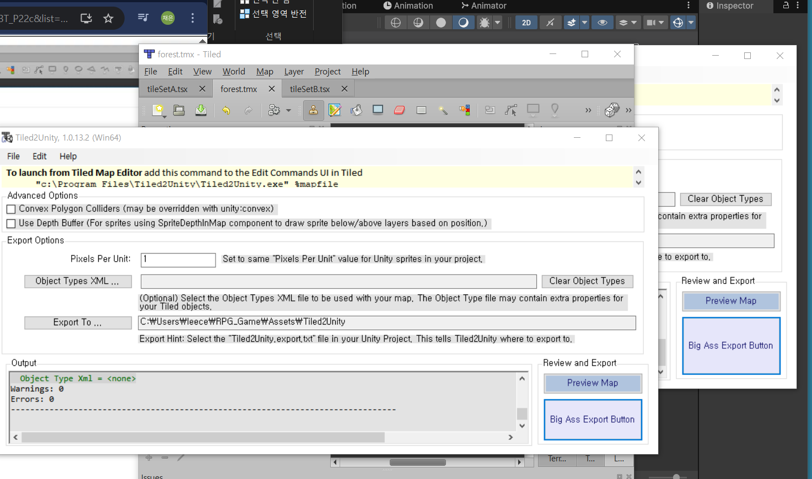Open the Unity debug draw mode dropdown arrow
The height and width of the screenshot is (479, 812).
pos(498,23)
